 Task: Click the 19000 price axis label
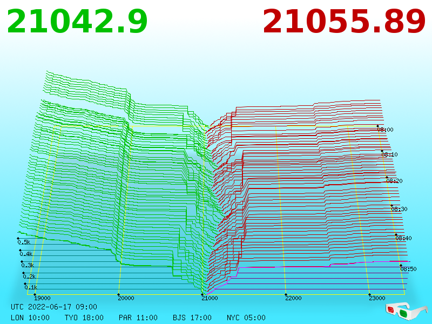tap(42, 298)
